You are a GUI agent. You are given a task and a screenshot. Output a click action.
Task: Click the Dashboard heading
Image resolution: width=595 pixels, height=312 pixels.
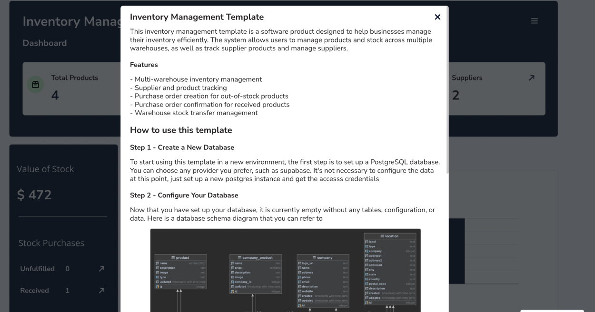45,43
